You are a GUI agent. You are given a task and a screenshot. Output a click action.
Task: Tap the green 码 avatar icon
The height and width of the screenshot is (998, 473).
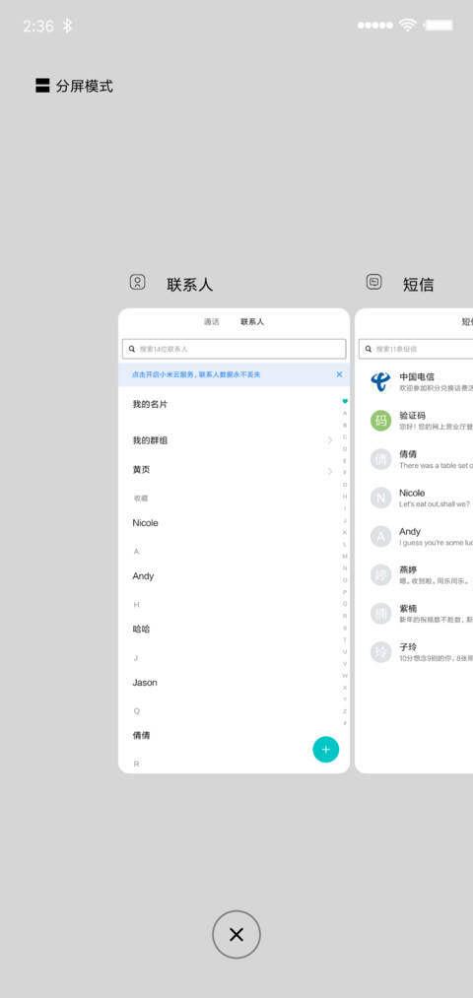click(x=380, y=421)
